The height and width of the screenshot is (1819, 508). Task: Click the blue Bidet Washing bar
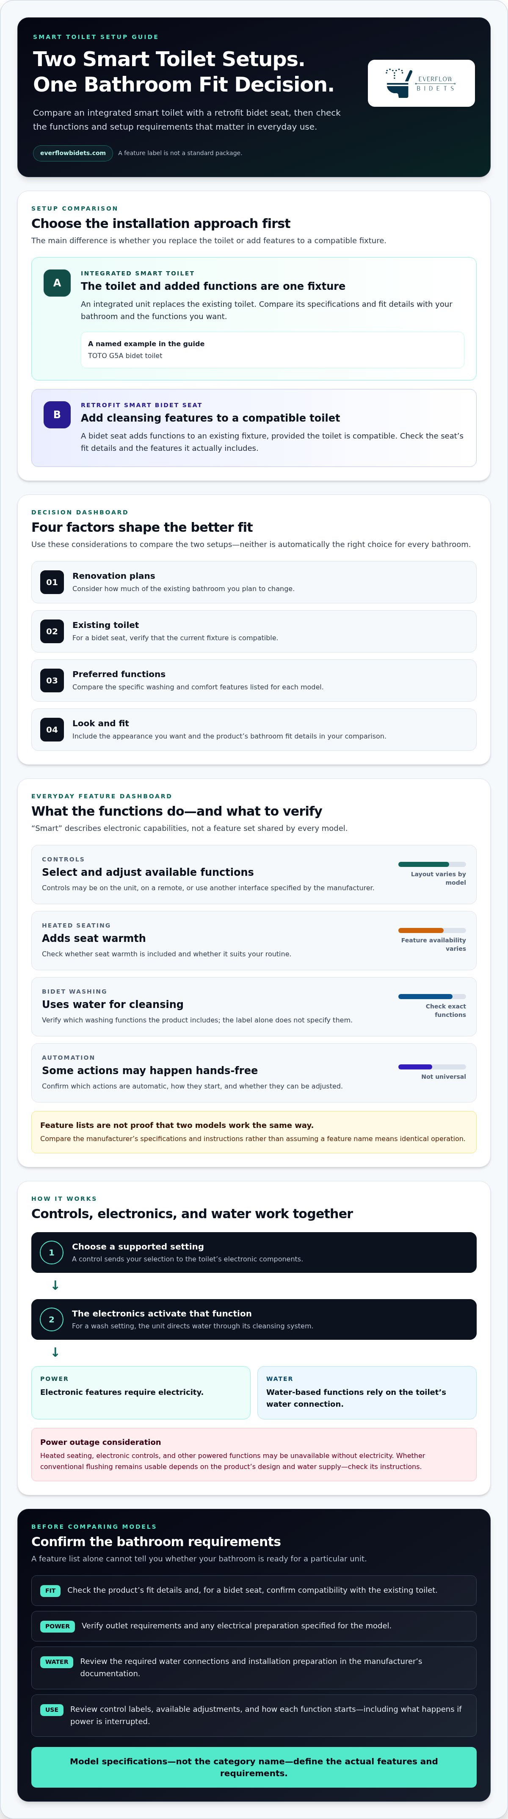coord(432,996)
